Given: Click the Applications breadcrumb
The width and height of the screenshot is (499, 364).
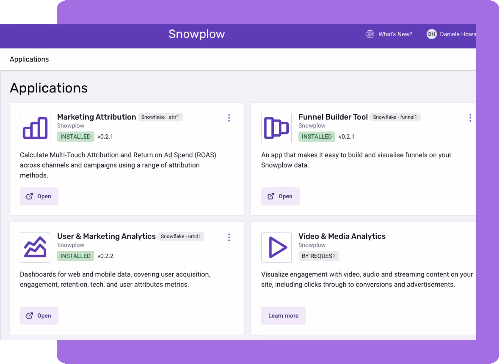Looking at the screenshot, I should [x=29, y=59].
